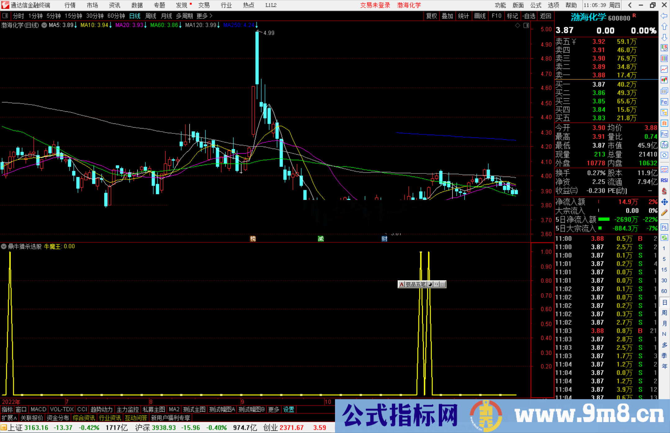The width and height of the screenshot is (670, 433).
Task: Click the green refresh sidebar icon
Action: [x=664, y=238]
